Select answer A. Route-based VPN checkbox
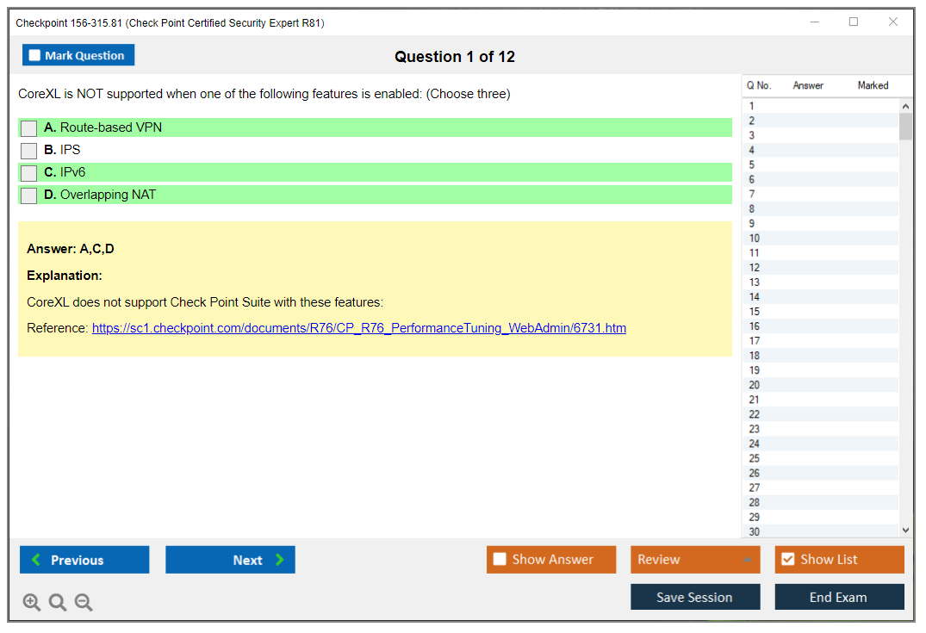The height and width of the screenshot is (633, 926). [29, 128]
